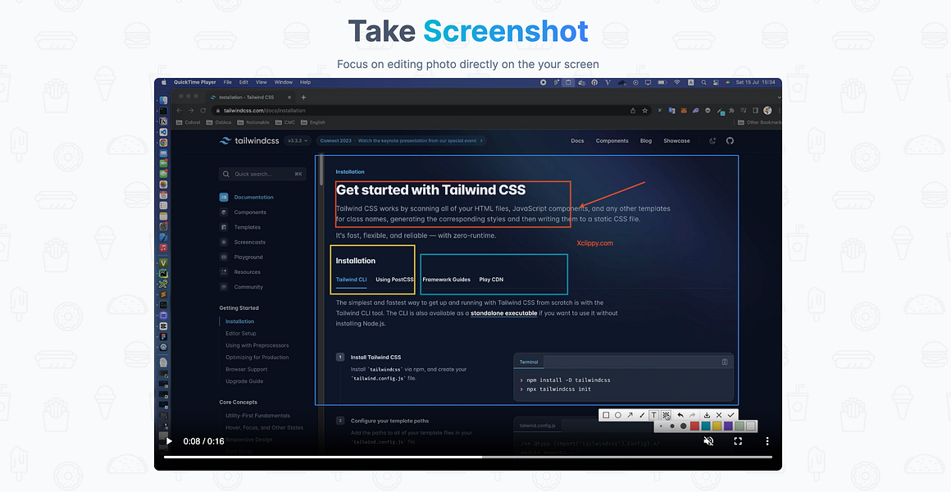Pick the yellow color swatch

pos(717,426)
